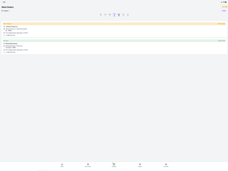
Task: Click the job icon under Johnson Group LLC name
Action: click(4, 29)
